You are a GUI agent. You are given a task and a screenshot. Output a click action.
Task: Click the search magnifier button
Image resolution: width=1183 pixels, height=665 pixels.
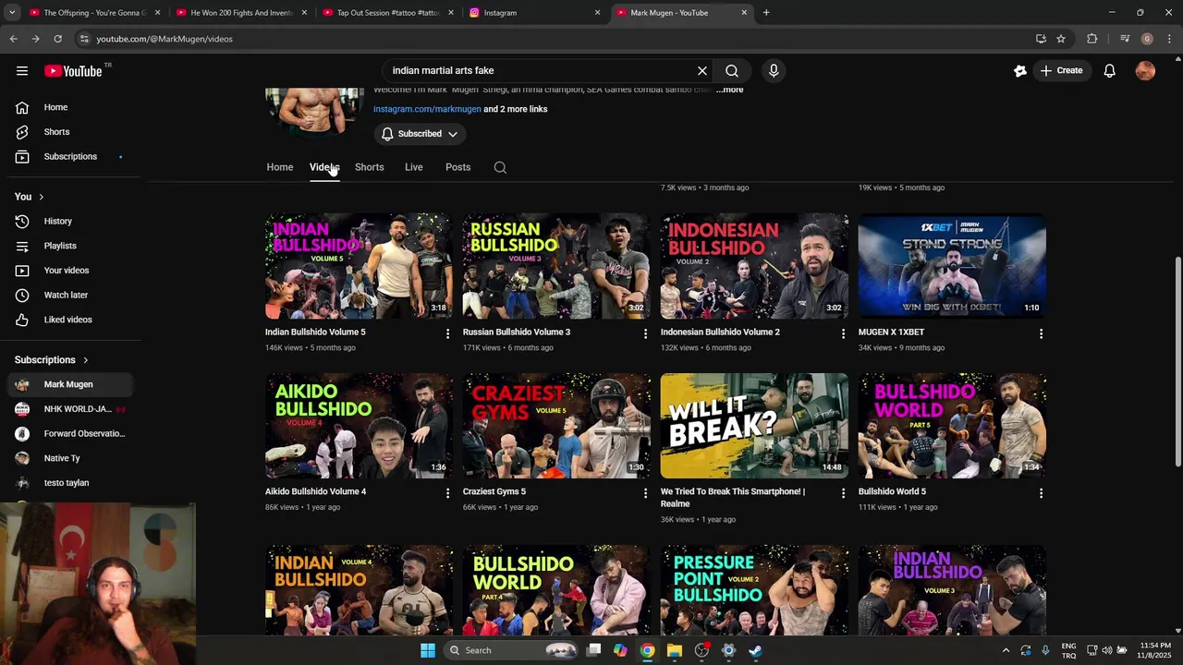point(732,70)
